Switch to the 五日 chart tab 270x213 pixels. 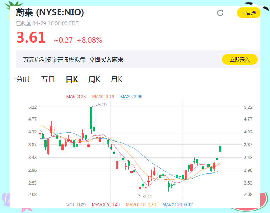pos(48,79)
